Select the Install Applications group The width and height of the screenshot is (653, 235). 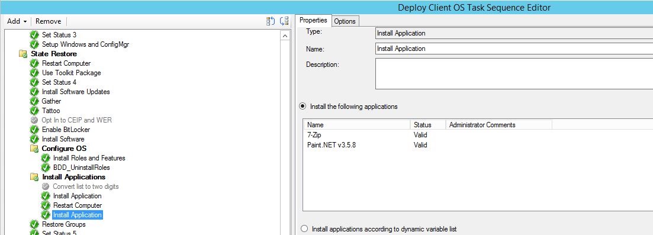click(x=74, y=177)
